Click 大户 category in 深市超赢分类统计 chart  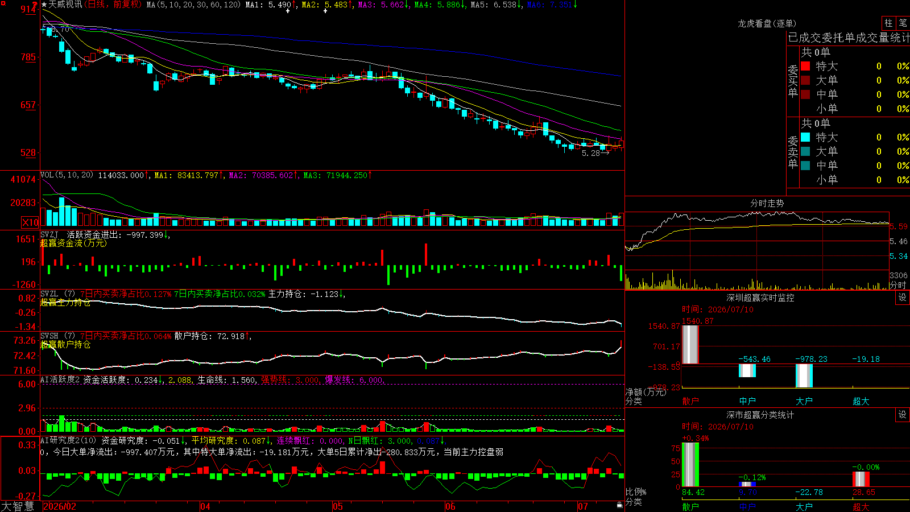tap(804, 506)
